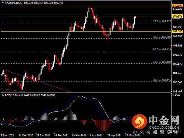Click the magenta descending trendline
184x138 pixels.
coord(36,80)
